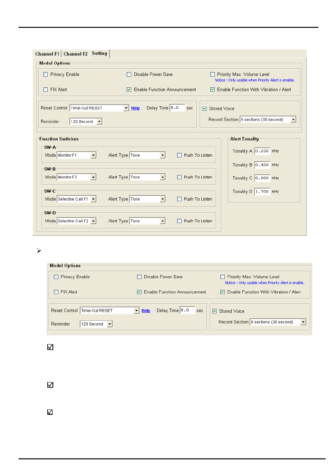Screen dimensions: 328x476
Task: Open Reminder dropdown in standalone Model Options panel
Action: tap(96, 324)
